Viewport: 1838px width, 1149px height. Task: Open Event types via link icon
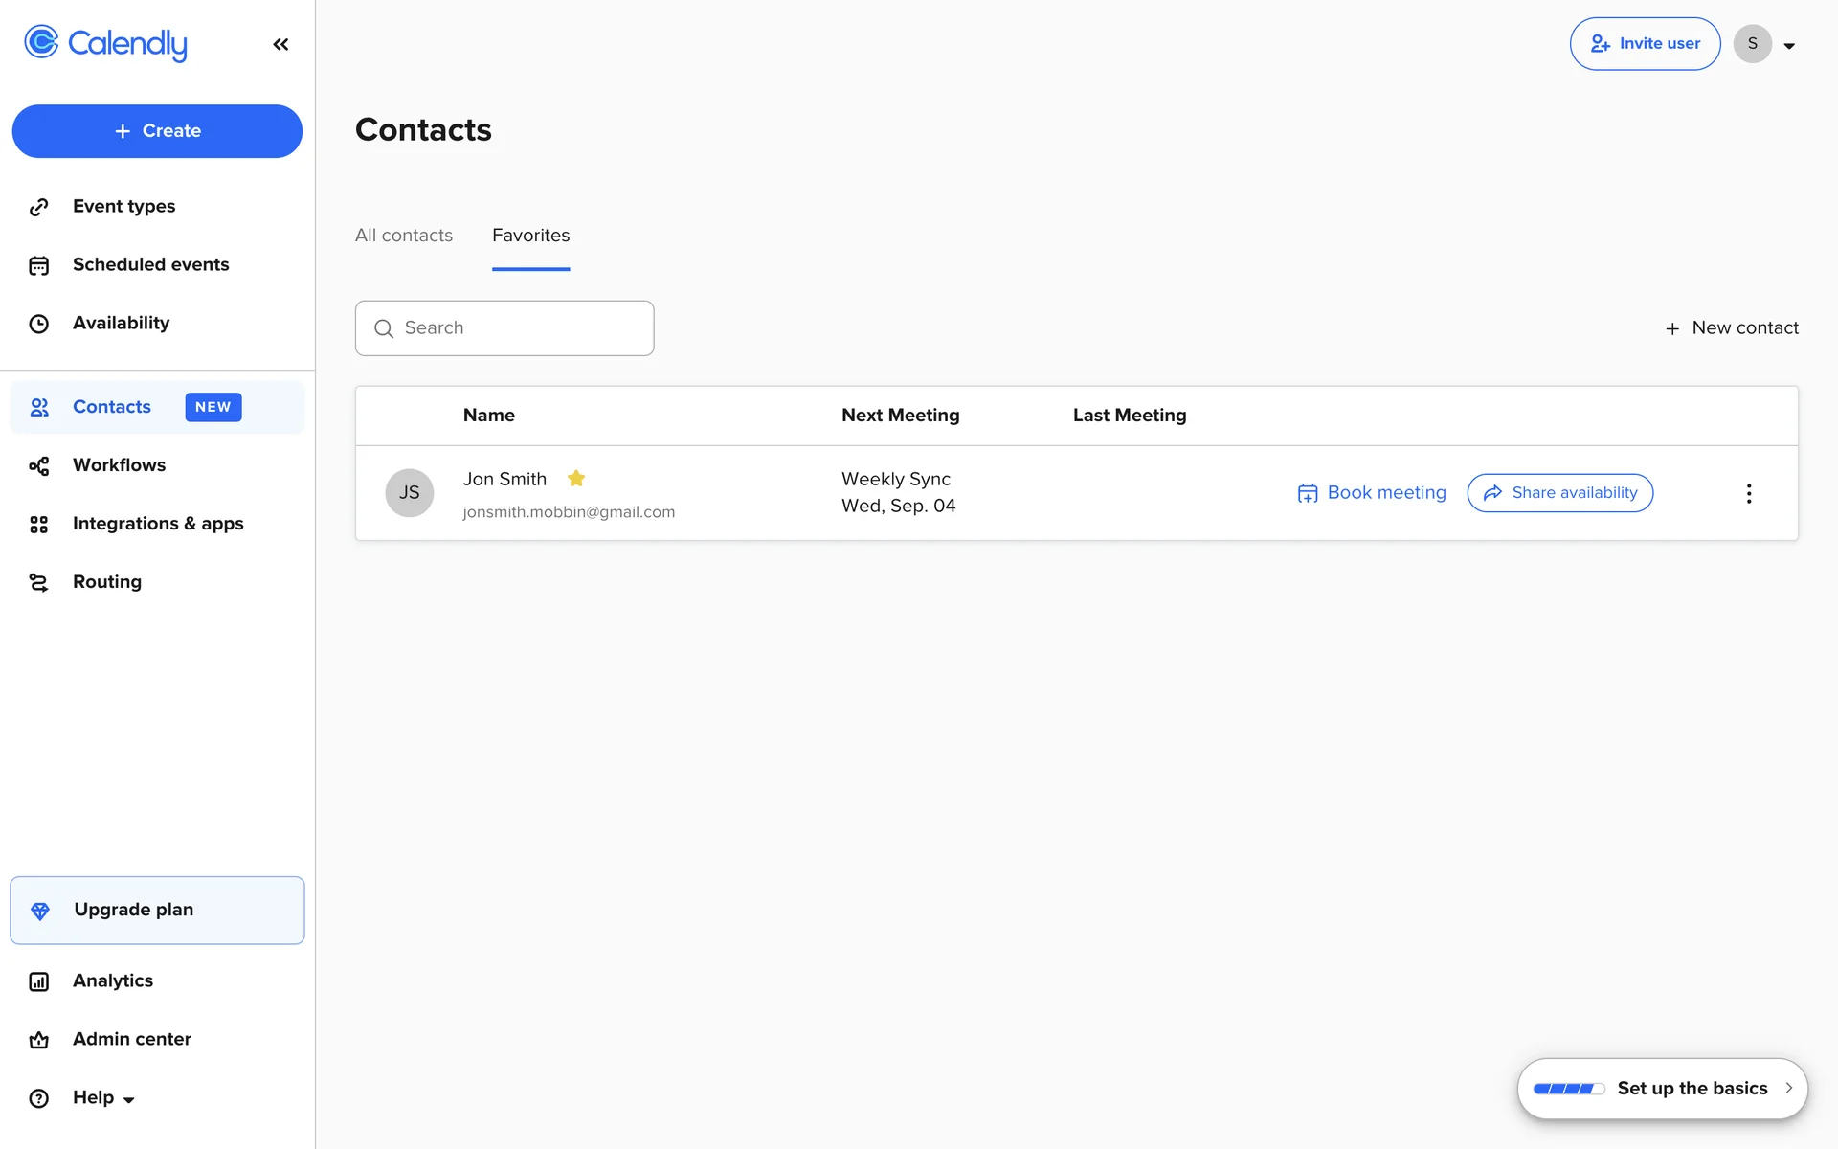tap(38, 207)
